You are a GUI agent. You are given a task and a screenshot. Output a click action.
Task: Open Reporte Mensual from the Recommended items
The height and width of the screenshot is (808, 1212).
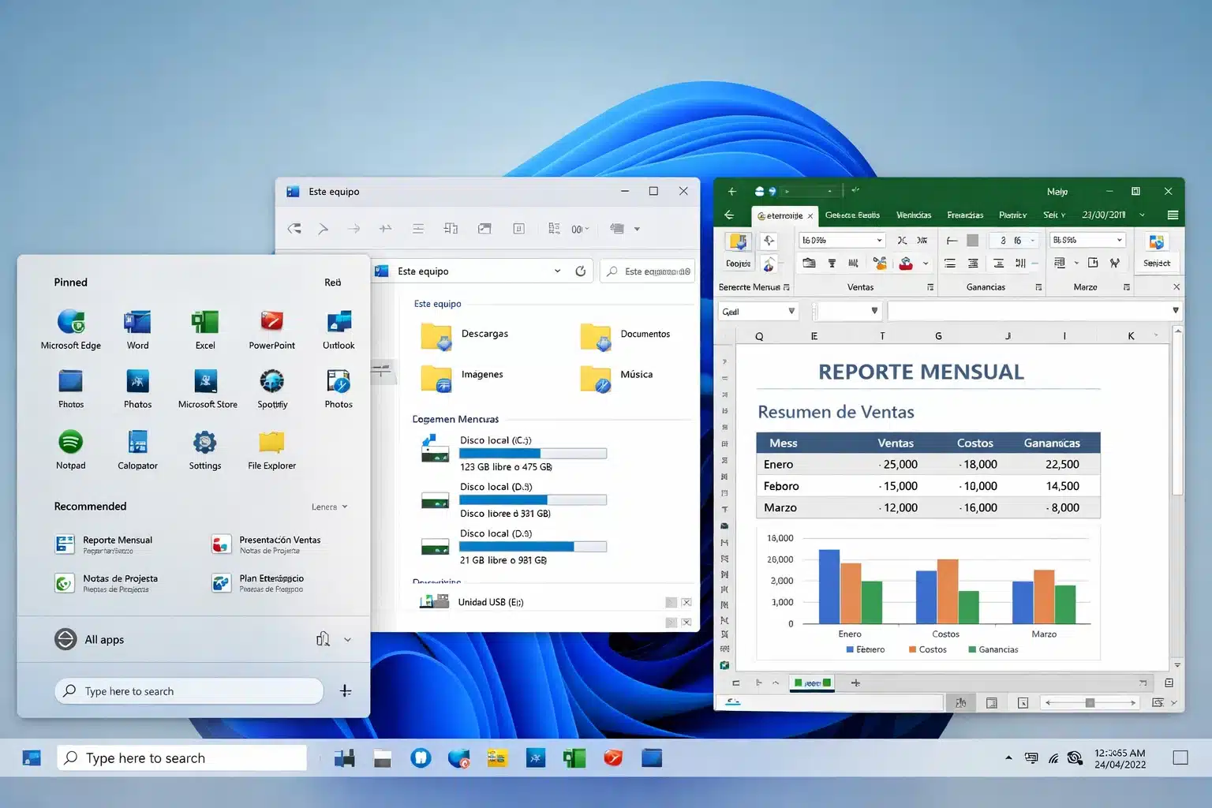coord(117,544)
